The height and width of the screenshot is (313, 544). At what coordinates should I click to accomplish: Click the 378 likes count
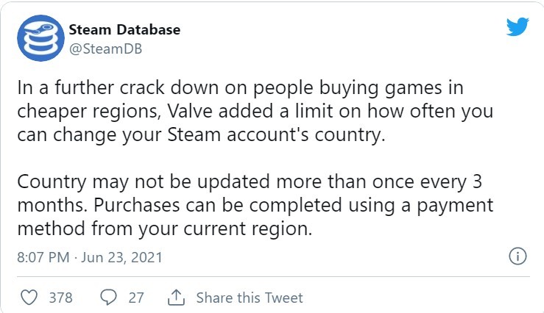pyautogui.click(x=60, y=298)
